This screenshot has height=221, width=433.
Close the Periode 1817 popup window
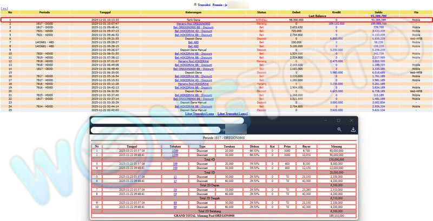(352, 120)
